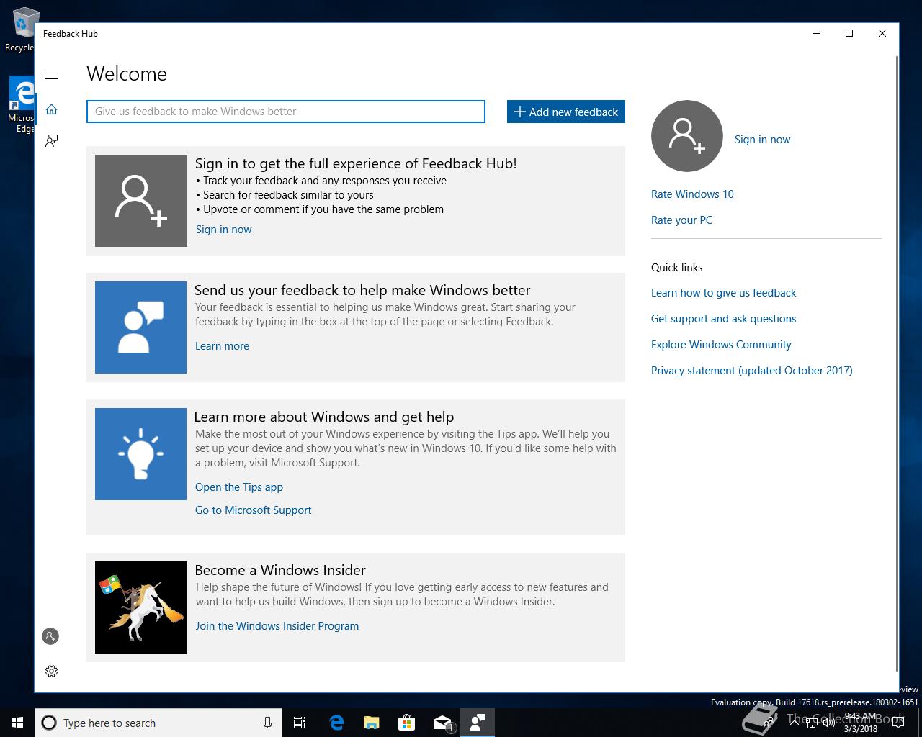Screen dimensions: 922x737
Task: Select the Recycle Bin desktop icon
Action: pyautogui.click(x=20, y=30)
